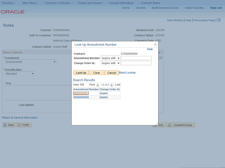Open Create and Amend breadcrumb menu
This screenshot has width=225, height=168.
pos(91,3)
